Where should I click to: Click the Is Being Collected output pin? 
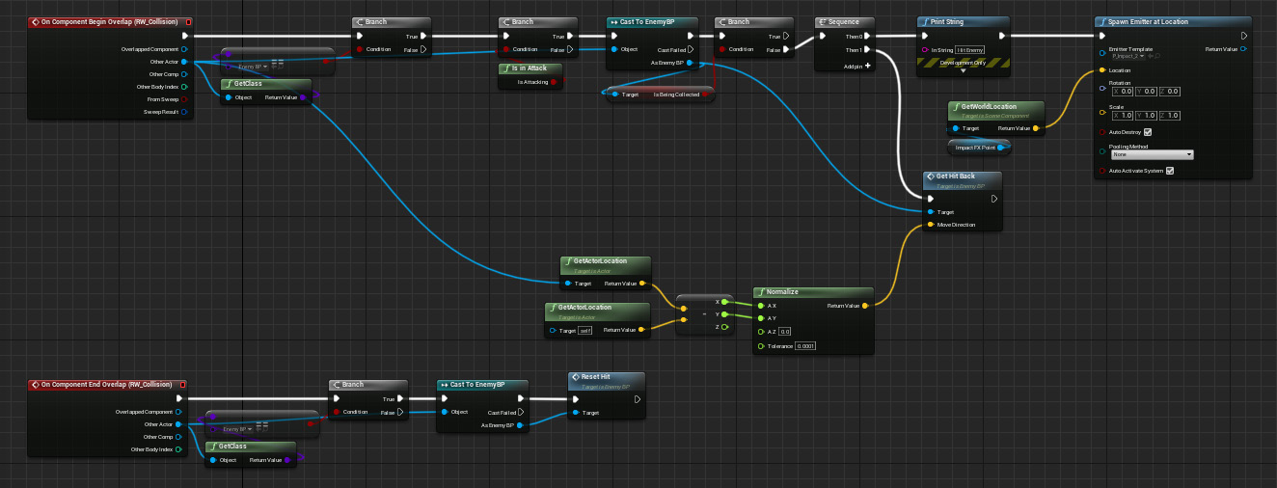[704, 95]
